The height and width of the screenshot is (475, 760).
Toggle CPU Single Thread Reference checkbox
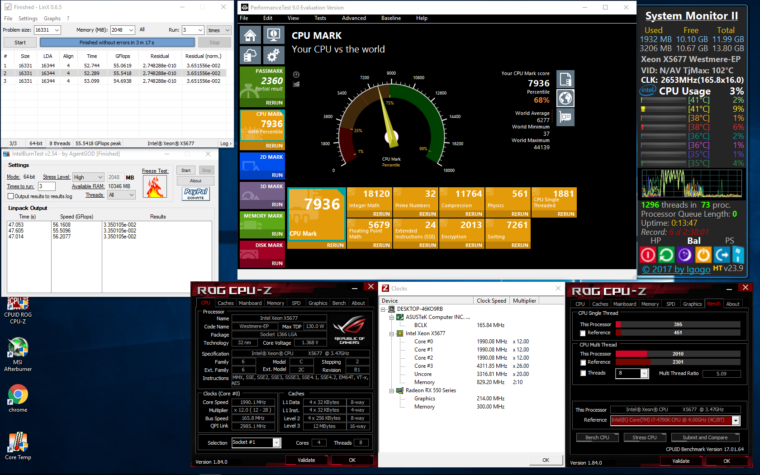tap(583, 333)
